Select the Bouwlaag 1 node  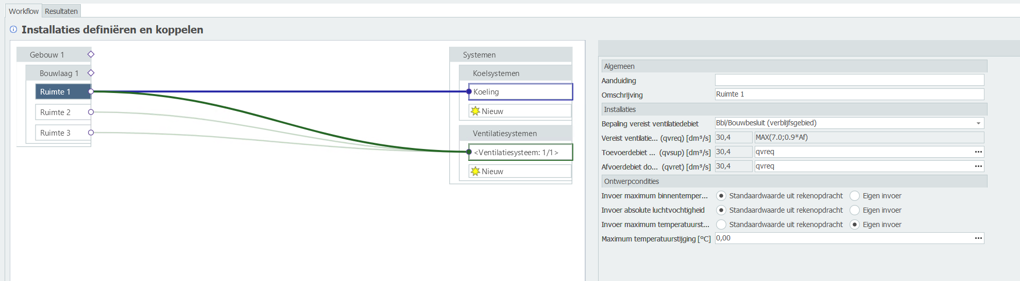point(58,73)
